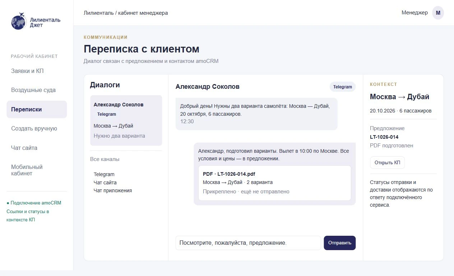Image resolution: width=454 pixels, height=276 pixels.
Task: Open «Создать вручную» in sidebar
Action: pos(37,129)
